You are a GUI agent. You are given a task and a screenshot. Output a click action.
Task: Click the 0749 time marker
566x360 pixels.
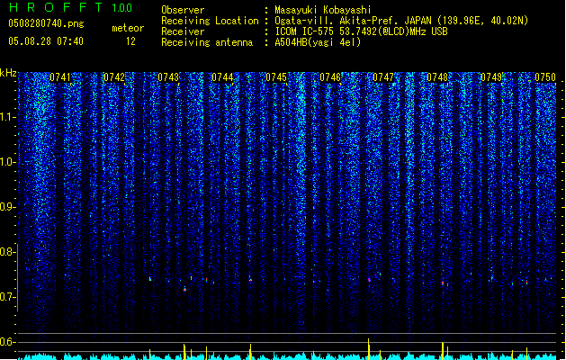point(491,77)
